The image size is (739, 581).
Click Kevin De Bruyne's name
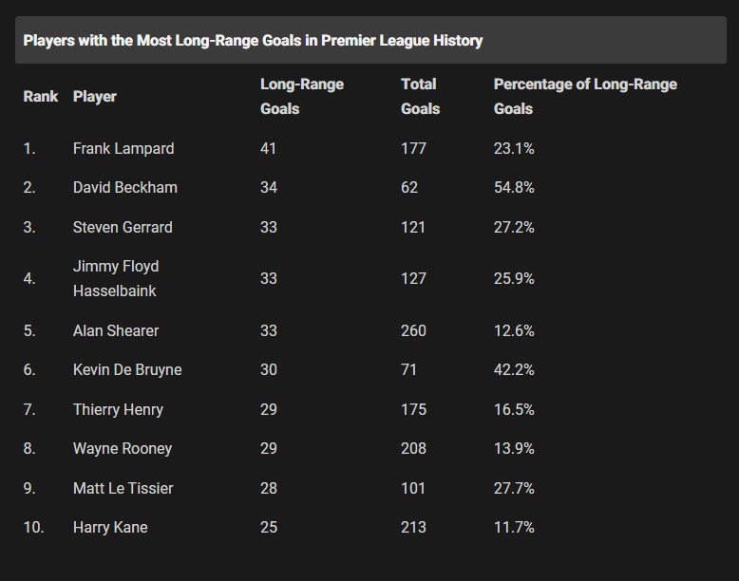pos(127,370)
